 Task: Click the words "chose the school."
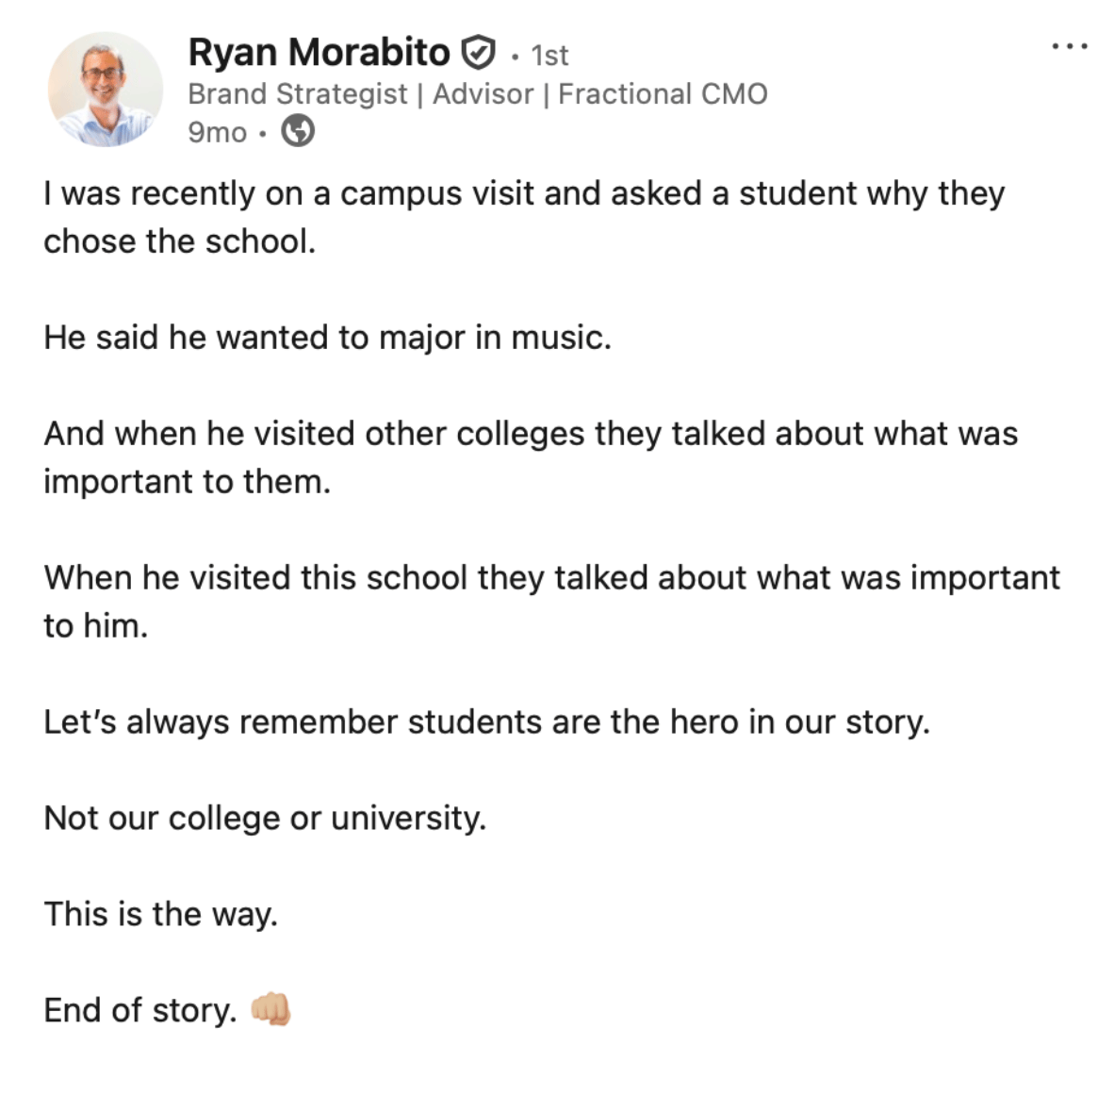[x=179, y=241]
